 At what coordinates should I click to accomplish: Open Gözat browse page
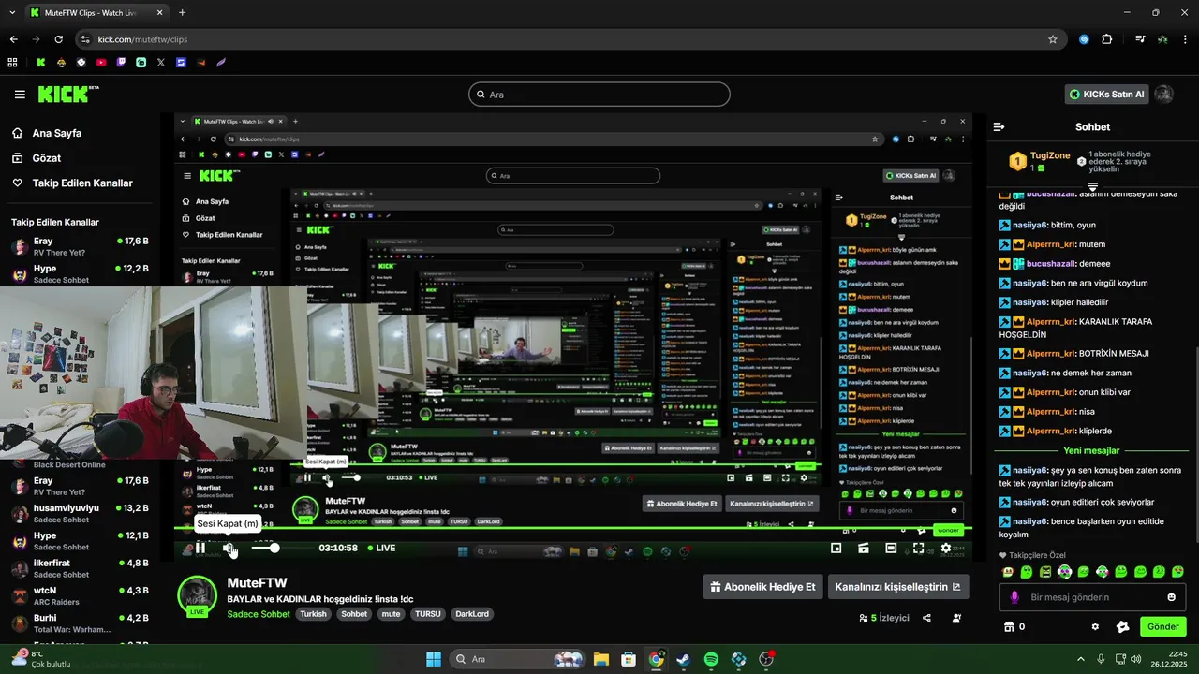pos(37,158)
